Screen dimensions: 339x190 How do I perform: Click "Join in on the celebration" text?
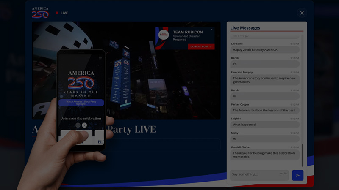pos(81,119)
